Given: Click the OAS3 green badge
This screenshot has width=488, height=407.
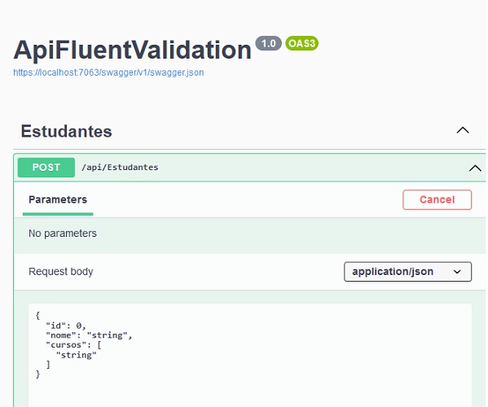Looking at the screenshot, I should (301, 43).
